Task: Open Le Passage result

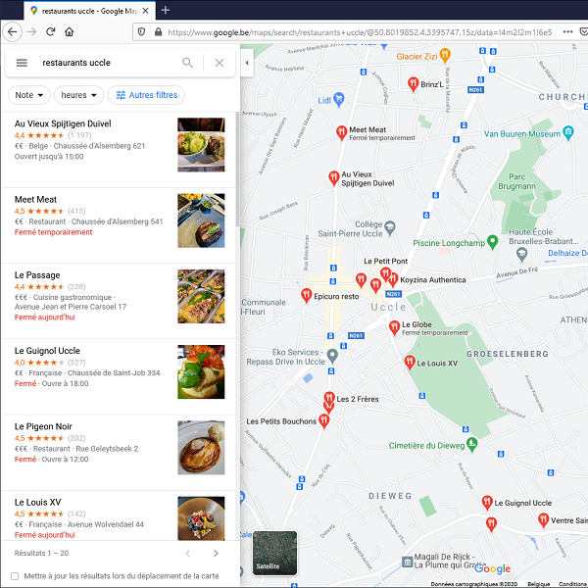Action: [119, 301]
